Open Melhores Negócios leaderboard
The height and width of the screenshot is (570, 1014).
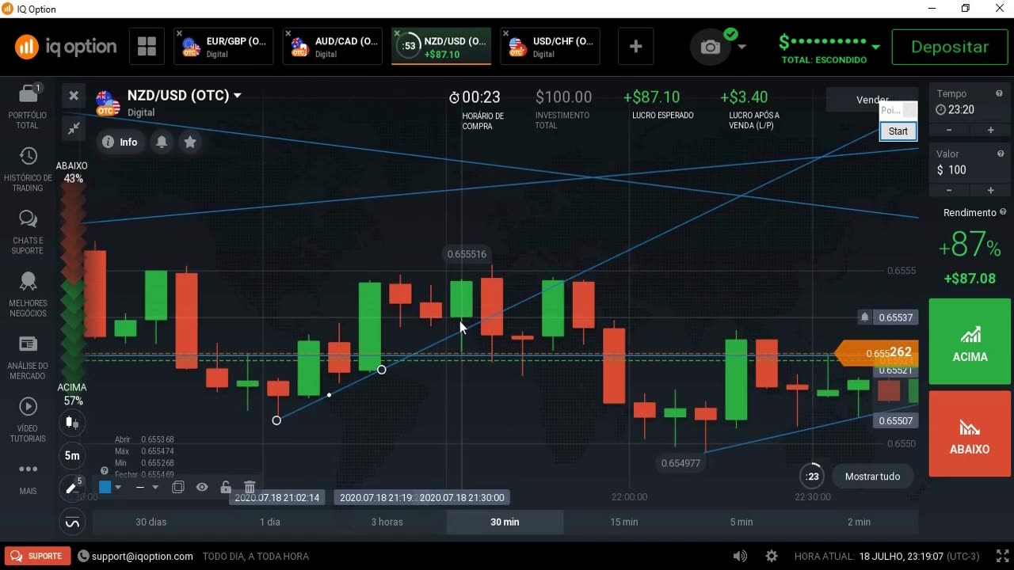click(x=28, y=294)
